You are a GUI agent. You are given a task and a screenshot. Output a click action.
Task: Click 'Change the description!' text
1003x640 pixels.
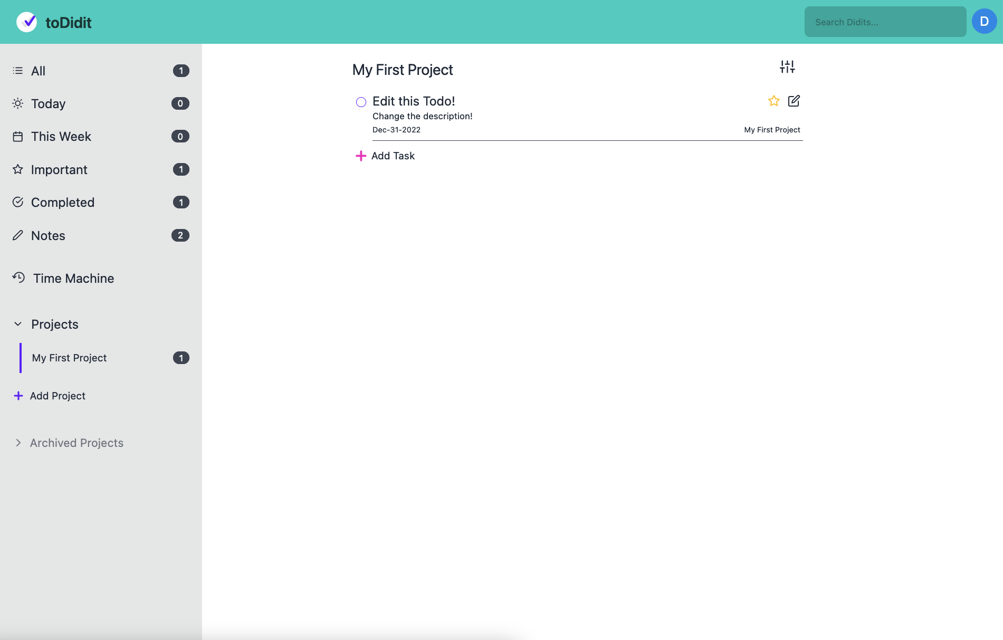pos(423,116)
